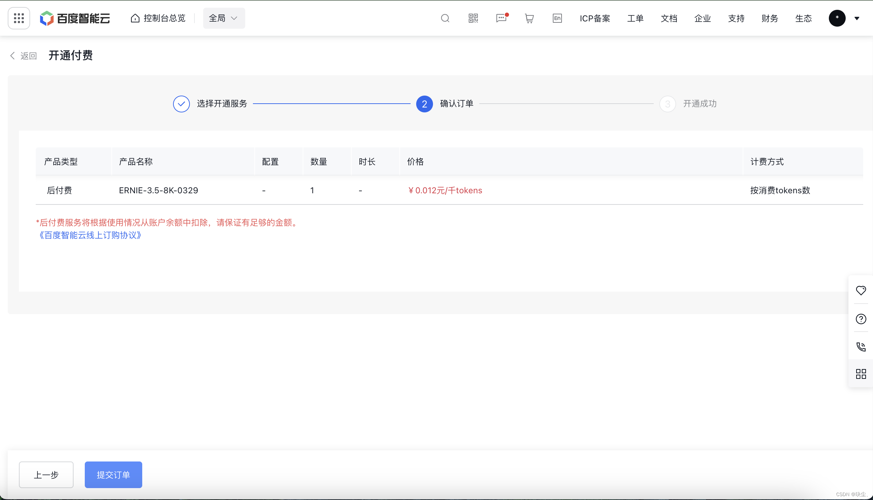
Task: Click the 提交订单 button
Action: 114,474
